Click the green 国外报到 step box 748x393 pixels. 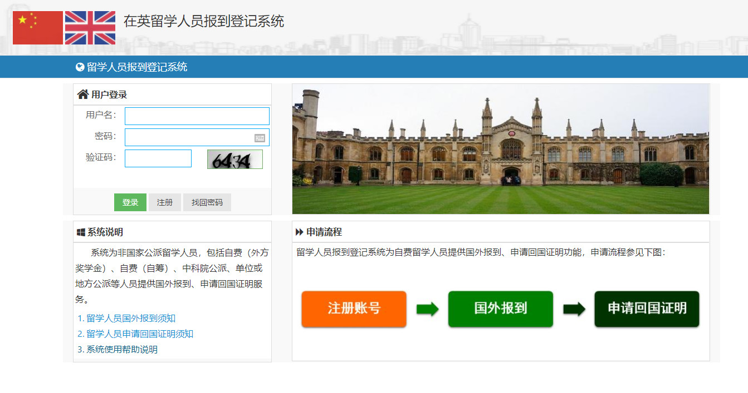(x=500, y=309)
